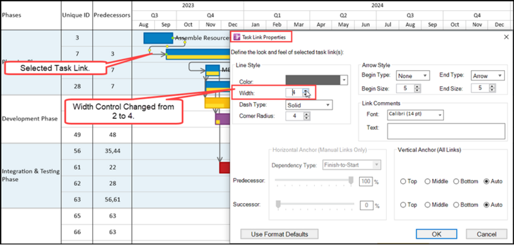Select the Integration & Testing Phase label
The image size is (514, 245).
(31, 175)
